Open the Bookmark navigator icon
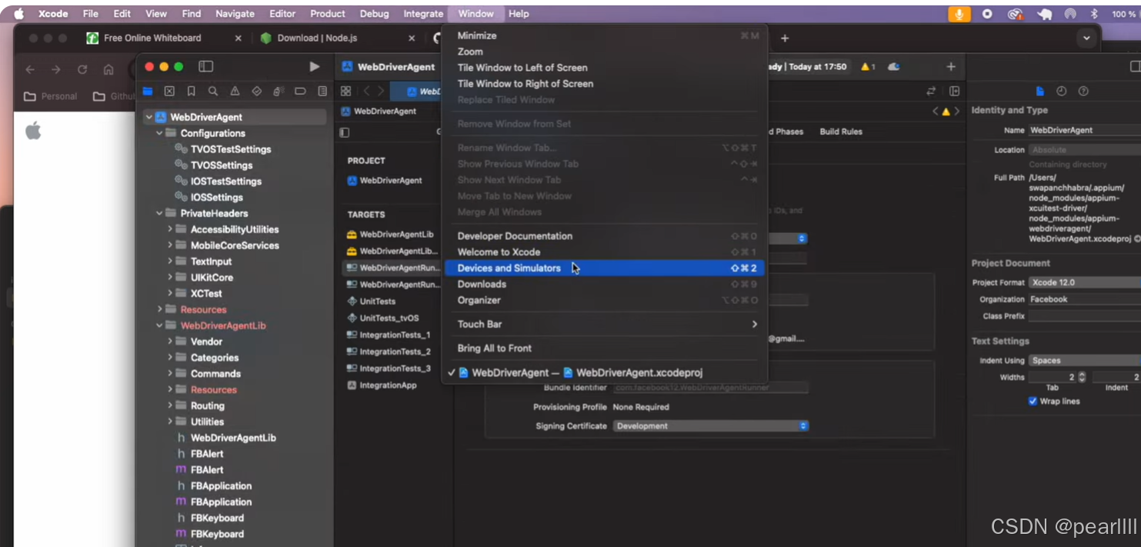The height and width of the screenshot is (547, 1141). [191, 91]
